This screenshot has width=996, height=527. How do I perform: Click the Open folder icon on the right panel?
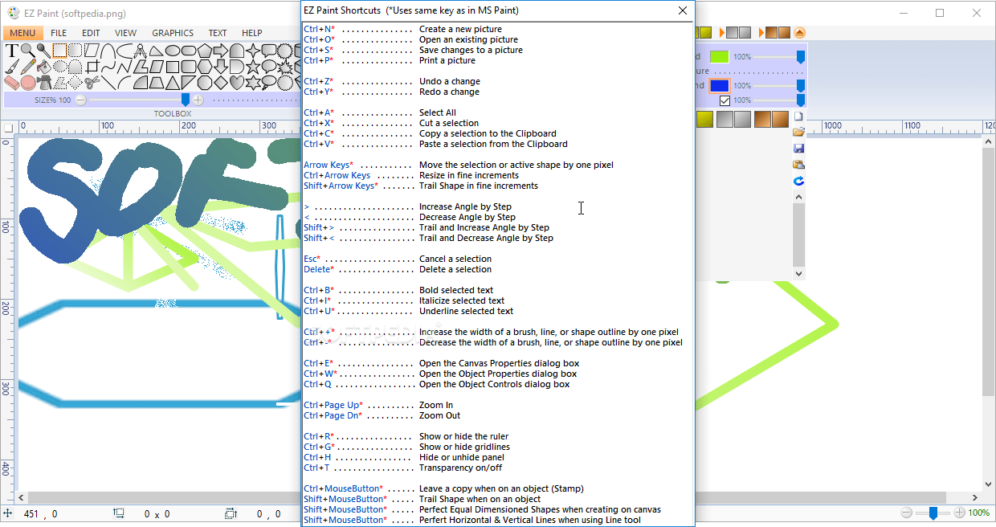[798, 132]
